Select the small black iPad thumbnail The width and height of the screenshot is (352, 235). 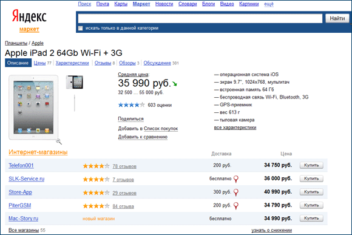click(75, 82)
